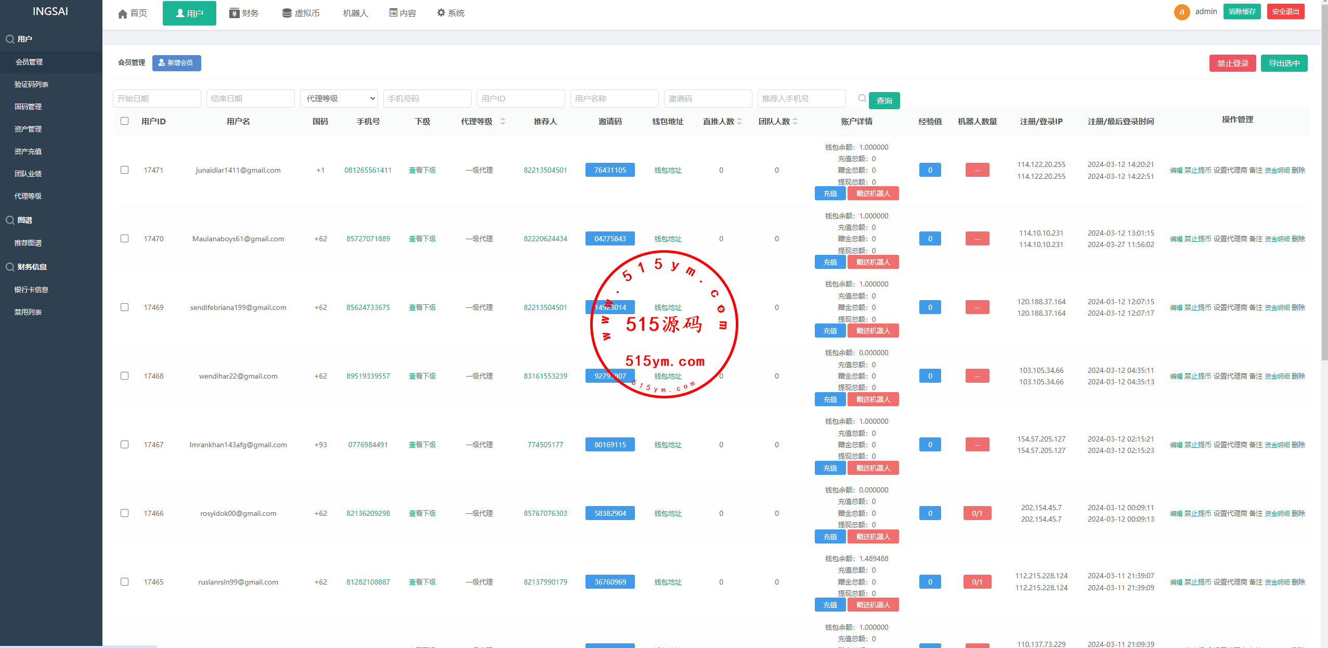Select the checkbox for user 17468

click(124, 376)
